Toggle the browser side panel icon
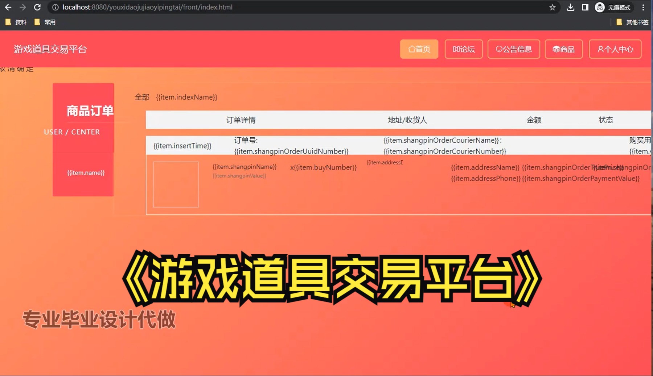 point(585,7)
